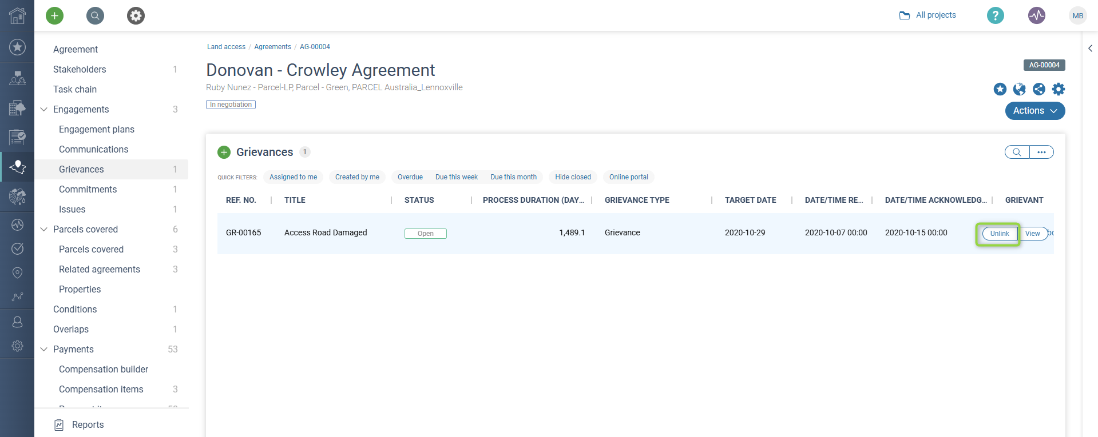
Task: Collapse the Engagements section
Action: coord(43,109)
